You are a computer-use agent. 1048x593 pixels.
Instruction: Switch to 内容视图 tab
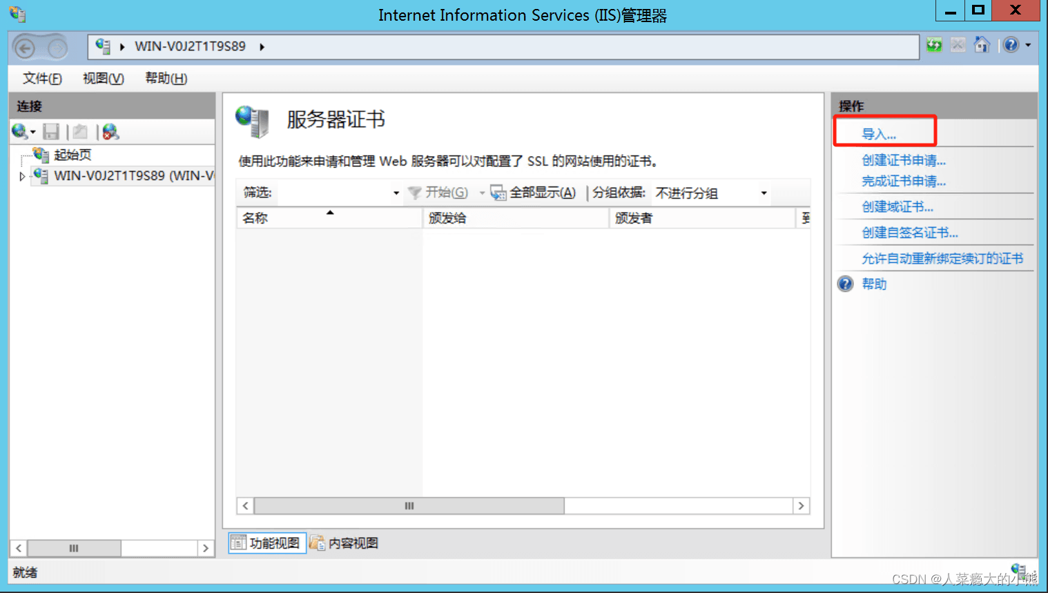(x=345, y=543)
